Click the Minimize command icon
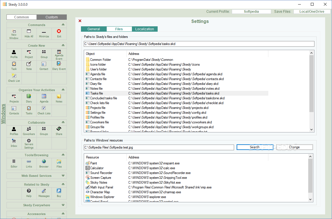Screen dimensions: 332x219 [44, 34]
